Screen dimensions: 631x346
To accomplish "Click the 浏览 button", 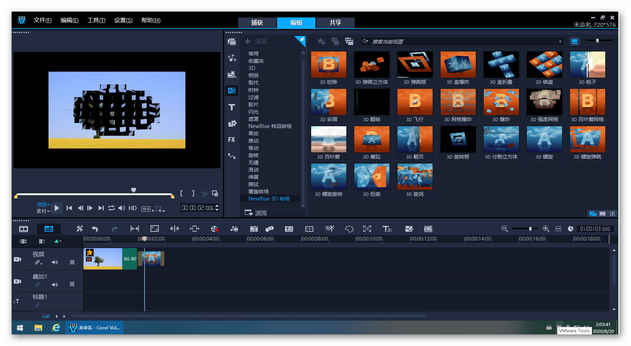I will [256, 213].
